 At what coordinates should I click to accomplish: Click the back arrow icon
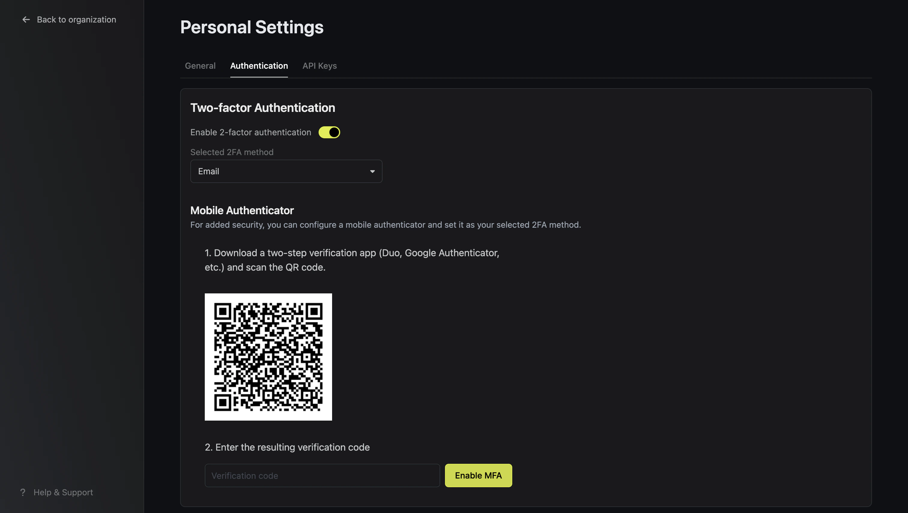26,20
